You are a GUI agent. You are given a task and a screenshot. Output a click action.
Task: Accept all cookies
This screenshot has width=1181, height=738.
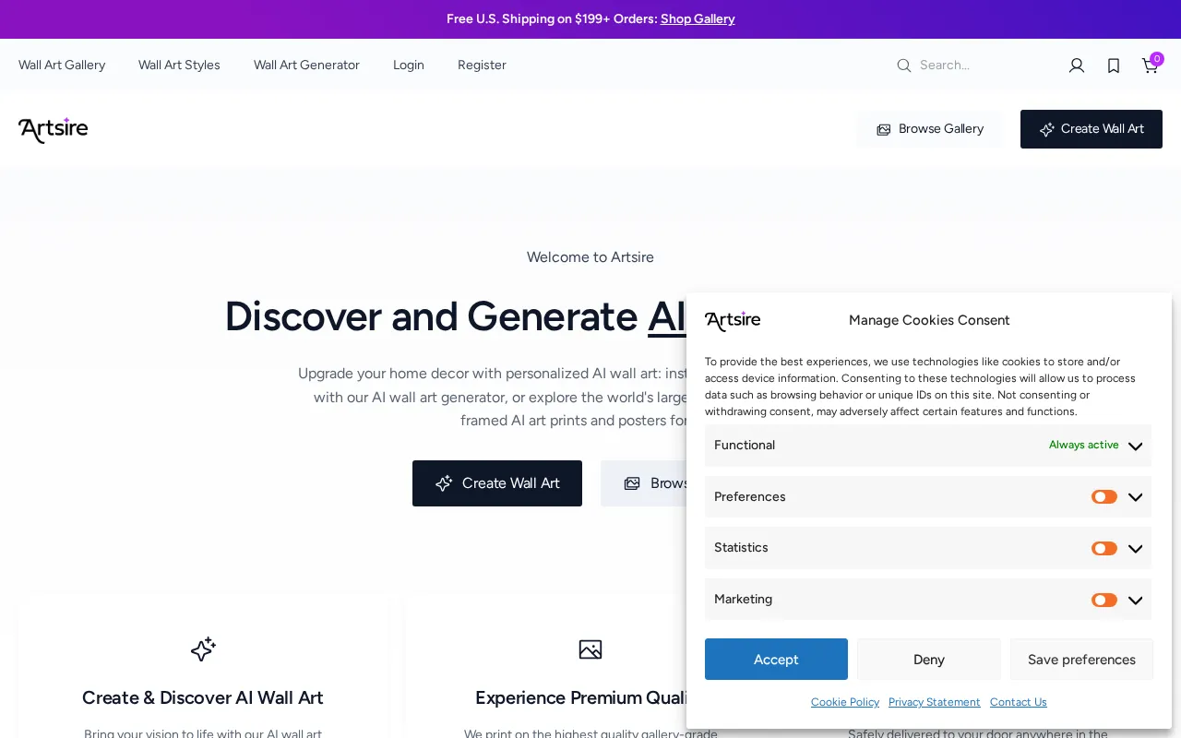click(x=776, y=660)
